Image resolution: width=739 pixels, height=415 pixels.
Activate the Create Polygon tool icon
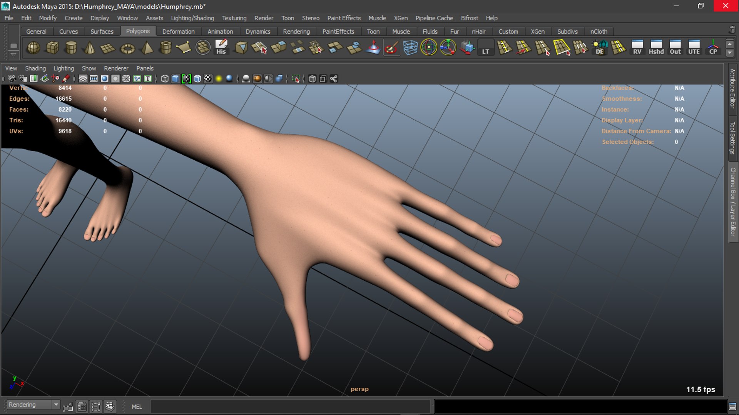[184, 48]
